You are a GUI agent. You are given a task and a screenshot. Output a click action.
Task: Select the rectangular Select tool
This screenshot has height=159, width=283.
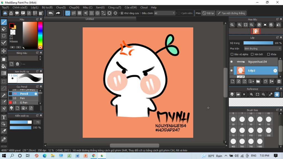[4, 81]
